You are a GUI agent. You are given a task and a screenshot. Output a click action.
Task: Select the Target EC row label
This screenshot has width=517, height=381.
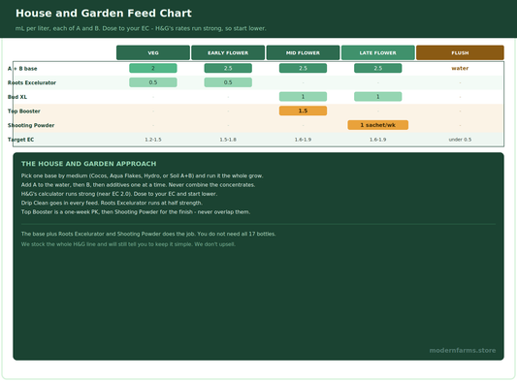pyautogui.click(x=20, y=140)
